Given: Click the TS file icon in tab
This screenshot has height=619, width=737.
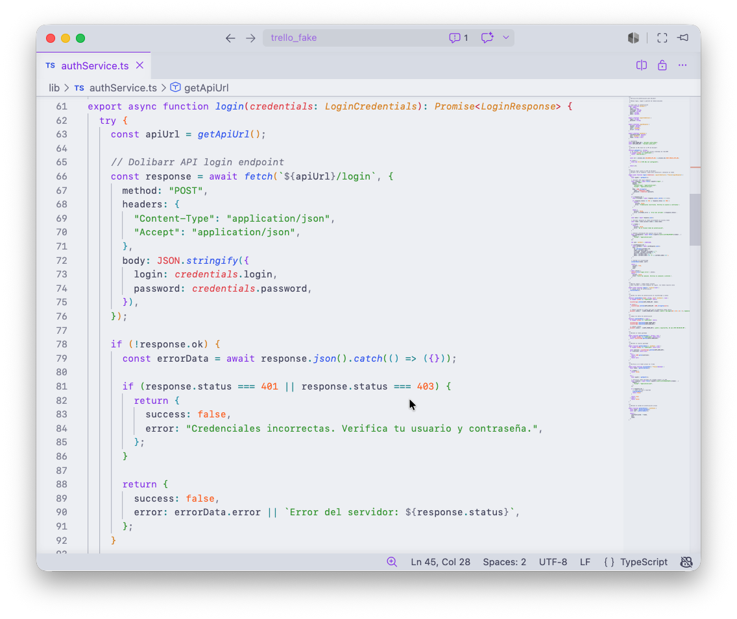Looking at the screenshot, I should [51, 65].
